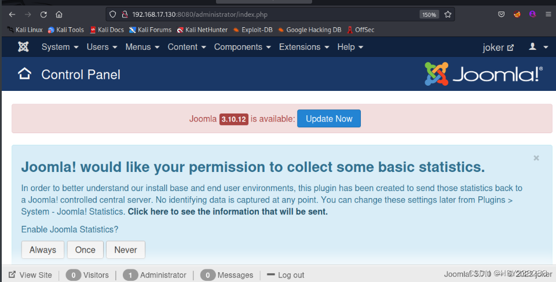
Task: Expand the Components menu
Action: (x=242, y=47)
